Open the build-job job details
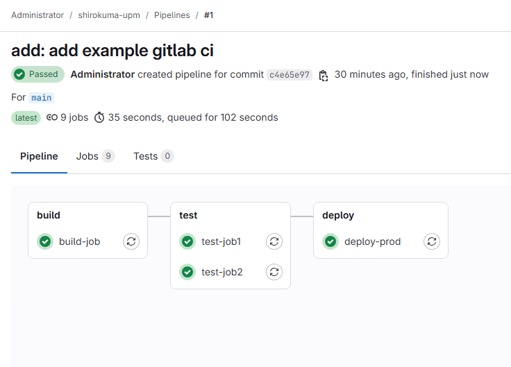The height and width of the screenshot is (367, 511). pyautogui.click(x=79, y=241)
